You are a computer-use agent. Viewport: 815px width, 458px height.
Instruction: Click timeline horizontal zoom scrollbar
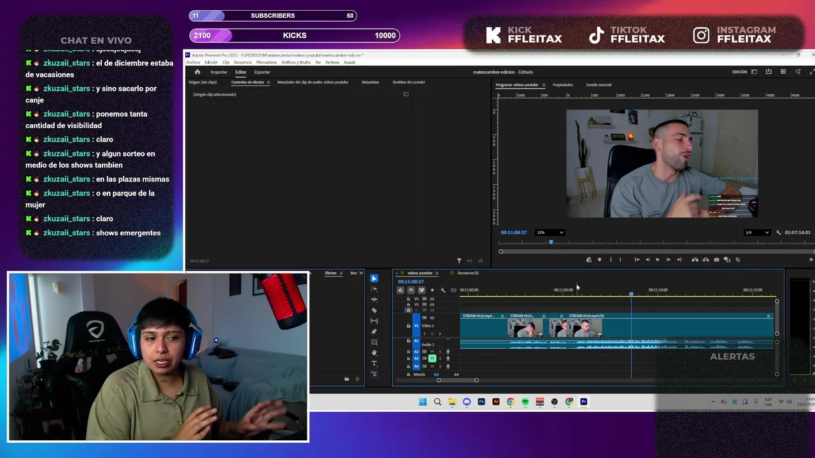pos(458,380)
